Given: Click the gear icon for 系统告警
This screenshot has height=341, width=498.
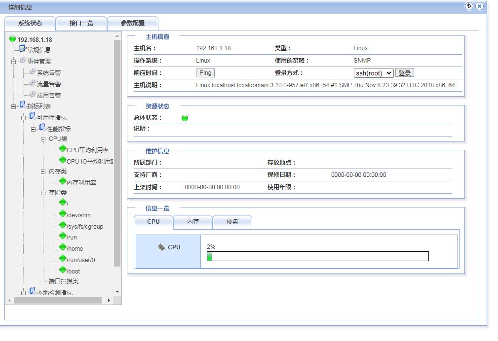Looking at the screenshot, I should pos(33,72).
